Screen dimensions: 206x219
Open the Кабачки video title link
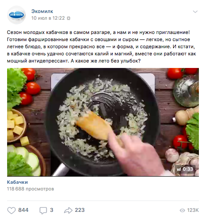pyautogui.click(x=18, y=182)
